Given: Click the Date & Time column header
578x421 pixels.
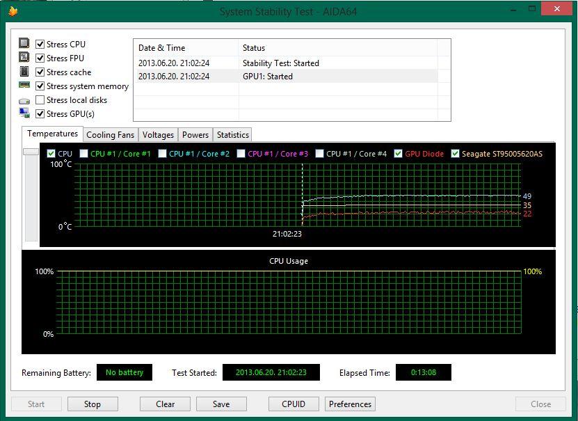Looking at the screenshot, I should tap(186, 48).
